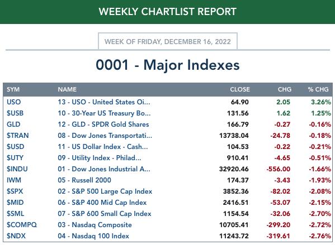Click the GLD ticker symbol
This screenshot has width=335, height=245.
click(x=13, y=124)
